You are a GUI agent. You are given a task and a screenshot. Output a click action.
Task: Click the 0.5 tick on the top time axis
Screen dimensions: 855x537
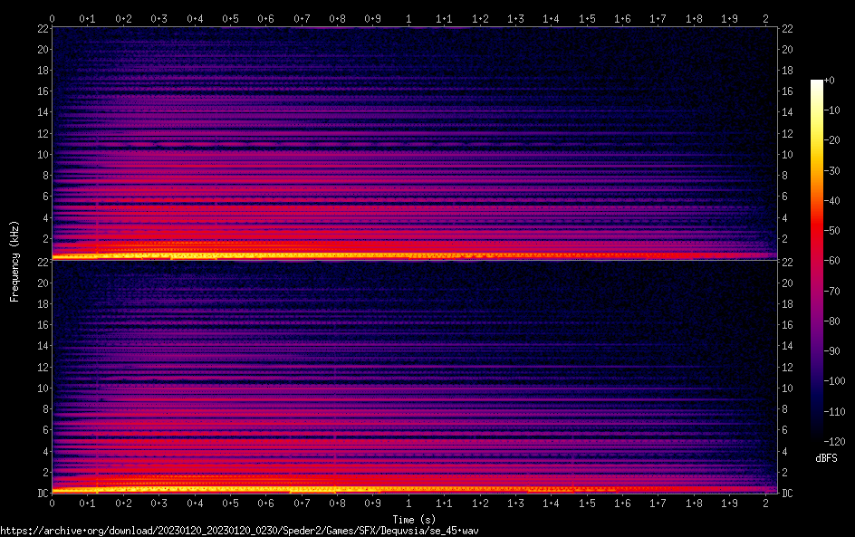coord(230,18)
